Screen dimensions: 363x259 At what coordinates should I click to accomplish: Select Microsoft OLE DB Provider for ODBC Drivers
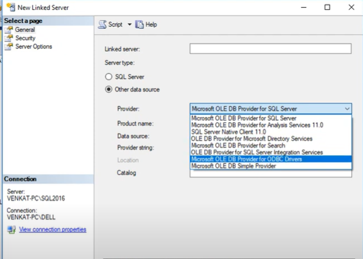pos(271,159)
